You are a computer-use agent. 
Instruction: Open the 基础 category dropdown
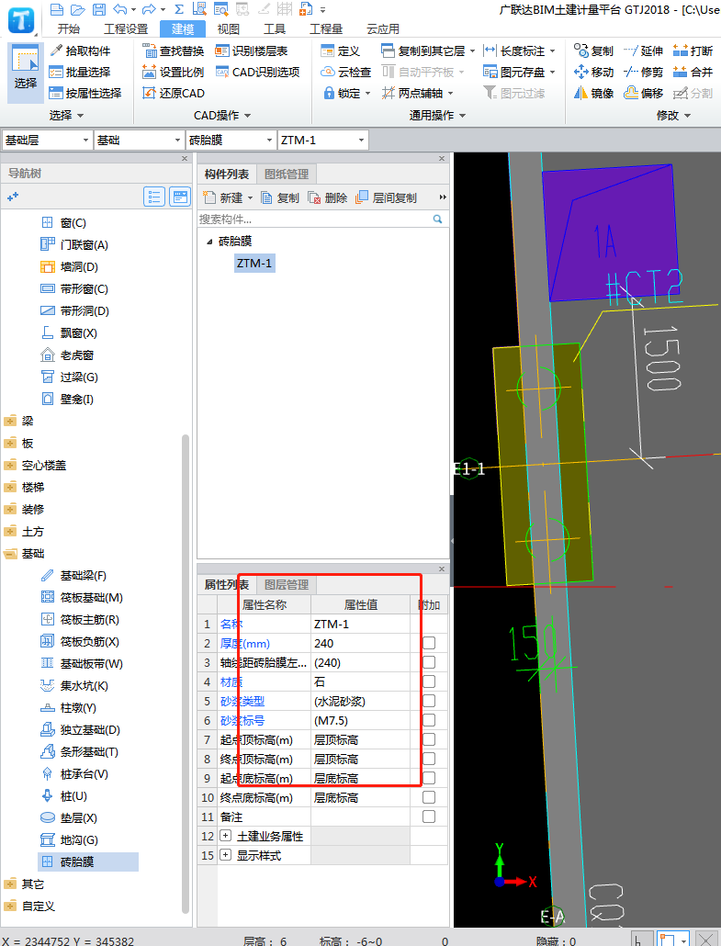click(140, 140)
